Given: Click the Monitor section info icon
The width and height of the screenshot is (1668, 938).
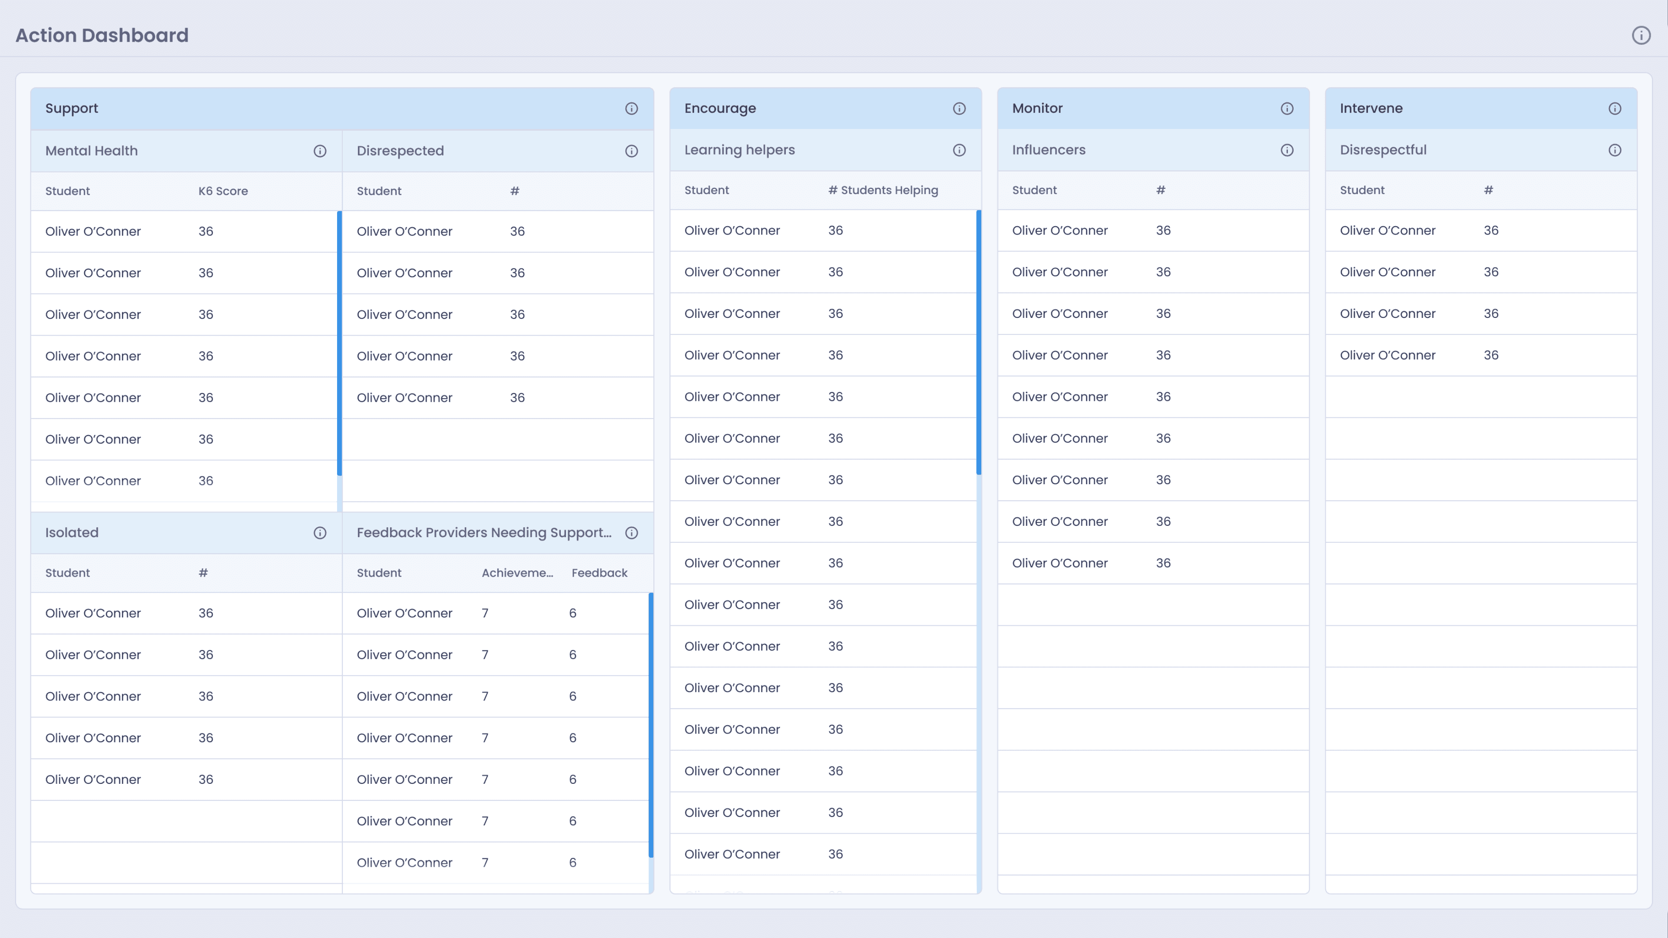Looking at the screenshot, I should point(1287,108).
